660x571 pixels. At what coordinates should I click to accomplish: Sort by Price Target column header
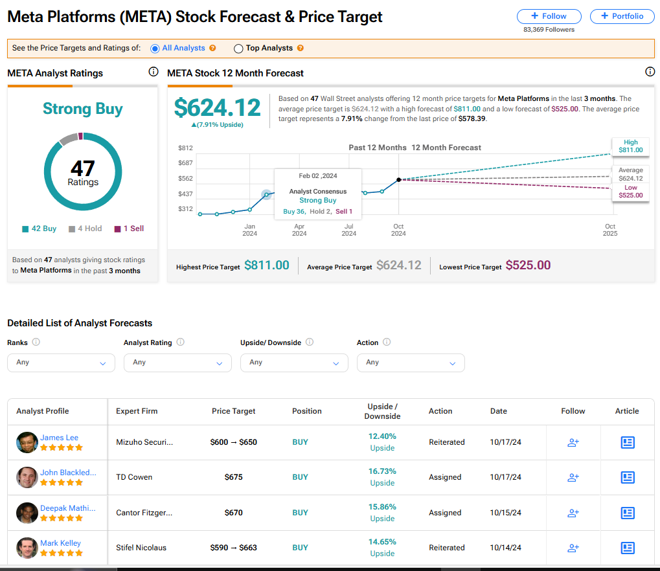pyautogui.click(x=233, y=411)
